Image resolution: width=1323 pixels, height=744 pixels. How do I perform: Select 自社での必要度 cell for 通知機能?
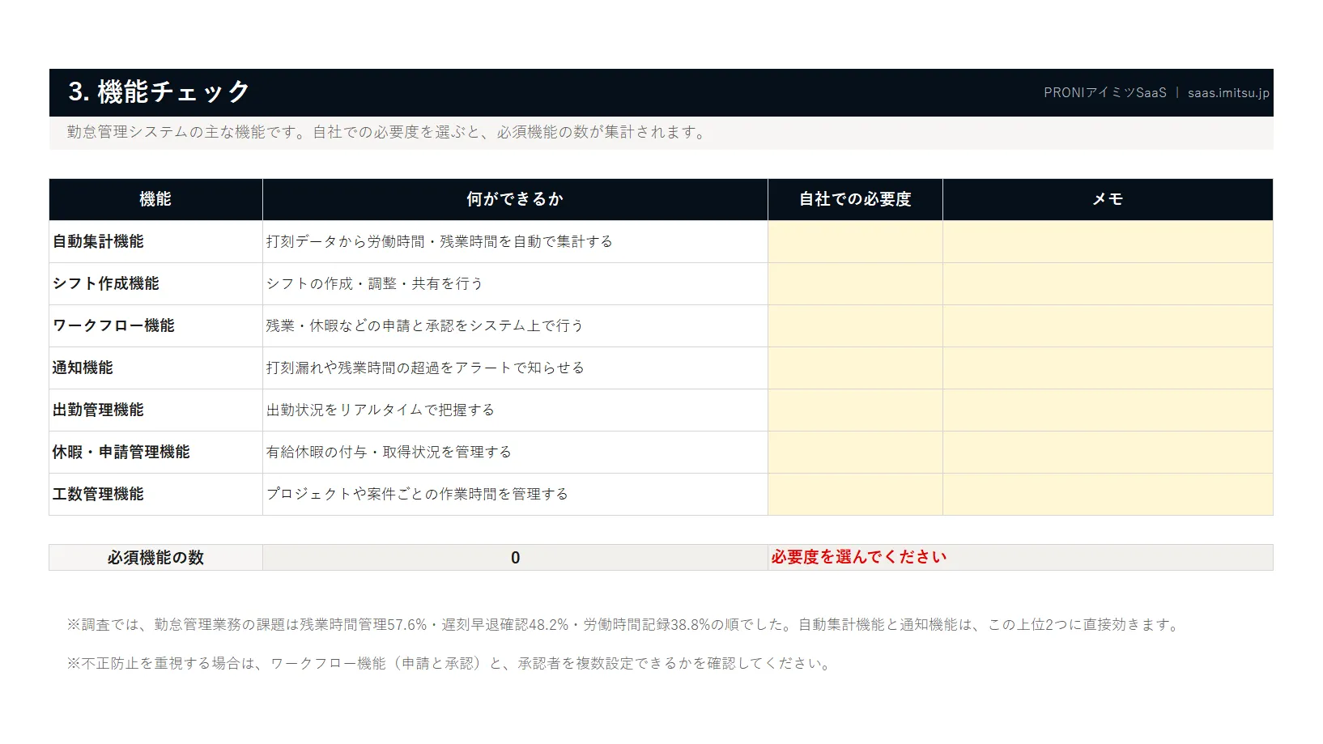[855, 368]
